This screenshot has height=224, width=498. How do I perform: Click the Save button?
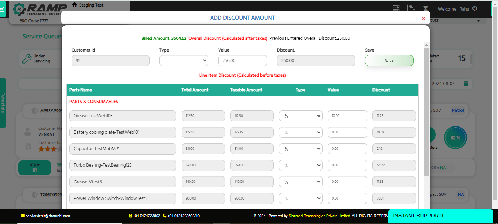point(389,61)
